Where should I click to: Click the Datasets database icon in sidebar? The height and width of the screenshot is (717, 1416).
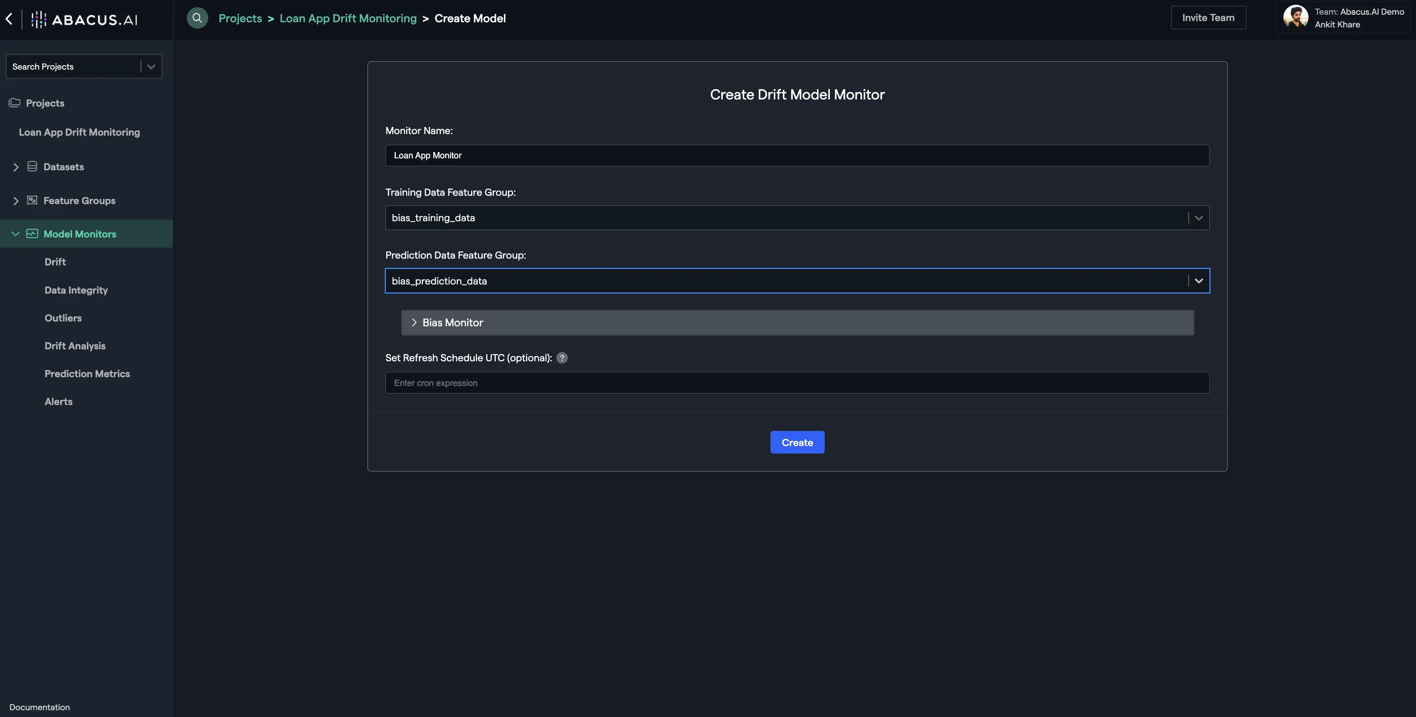point(31,166)
